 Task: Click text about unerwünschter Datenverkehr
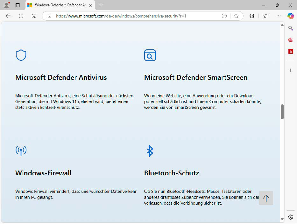[x=76, y=194]
